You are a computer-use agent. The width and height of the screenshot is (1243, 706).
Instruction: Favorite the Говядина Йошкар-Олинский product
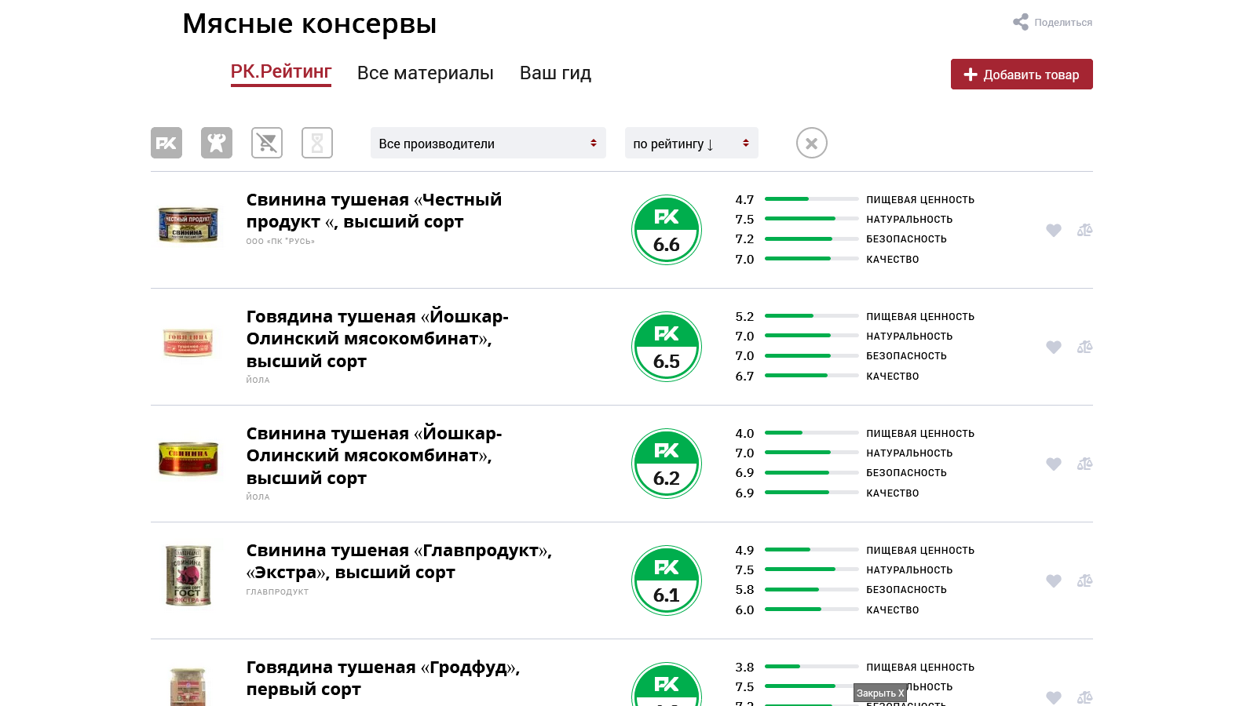1054,347
